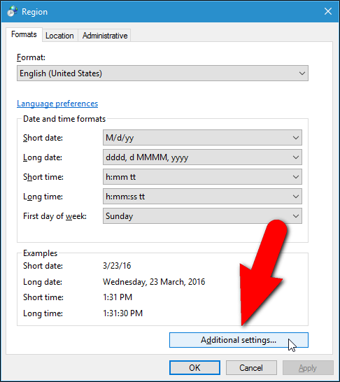Click the example text Wednesday, 23 March, 2016
The height and width of the screenshot is (382, 340).
pos(154,282)
